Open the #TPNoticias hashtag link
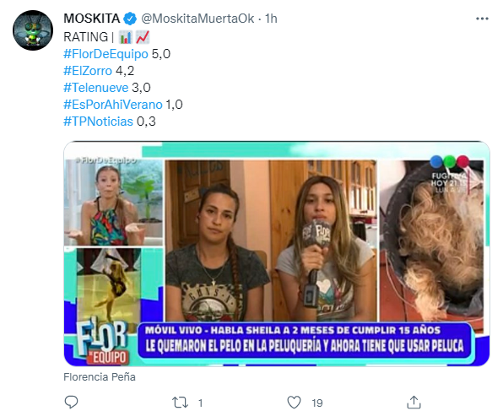503x411 pixels. pos(98,122)
